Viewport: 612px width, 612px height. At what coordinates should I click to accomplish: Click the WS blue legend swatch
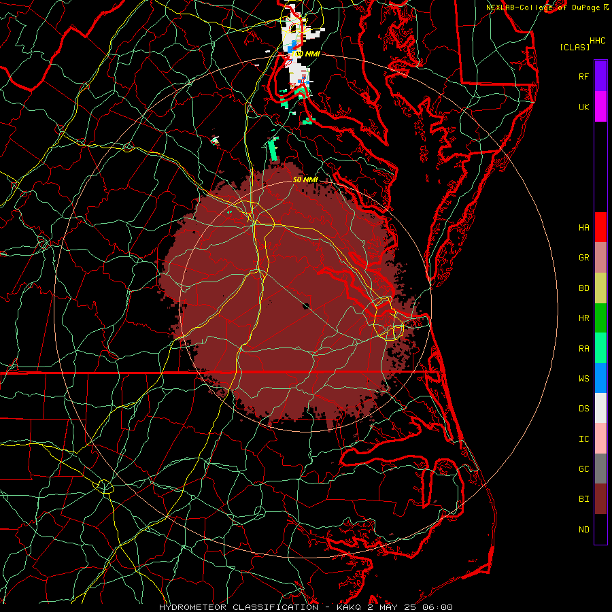click(600, 378)
